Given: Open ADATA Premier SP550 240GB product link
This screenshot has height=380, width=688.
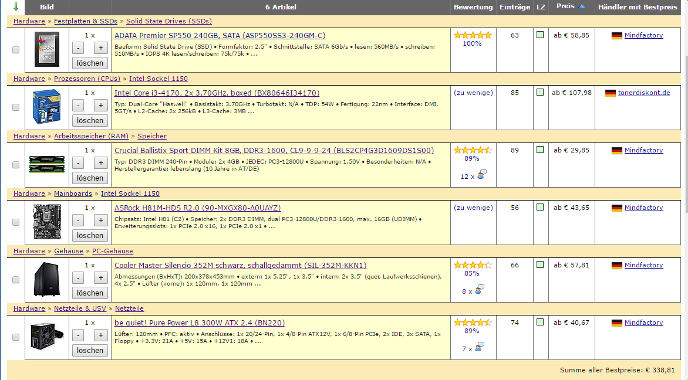Looking at the screenshot, I should click(220, 36).
